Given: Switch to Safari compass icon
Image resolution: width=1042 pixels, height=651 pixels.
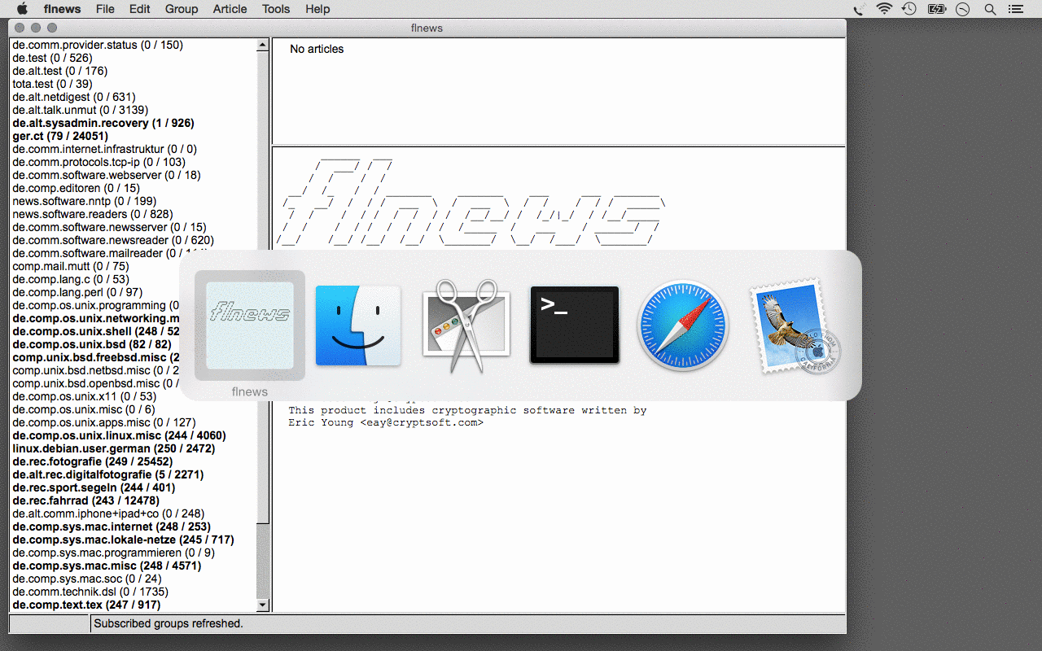Looking at the screenshot, I should pos(682,325).
